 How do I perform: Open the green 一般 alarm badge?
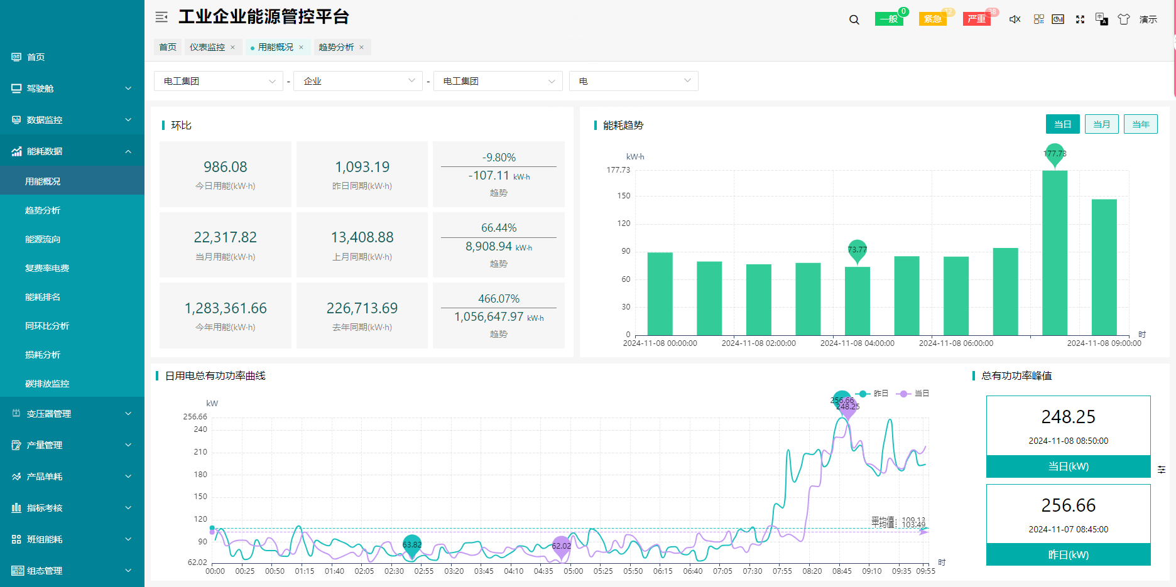click(889, 19)
